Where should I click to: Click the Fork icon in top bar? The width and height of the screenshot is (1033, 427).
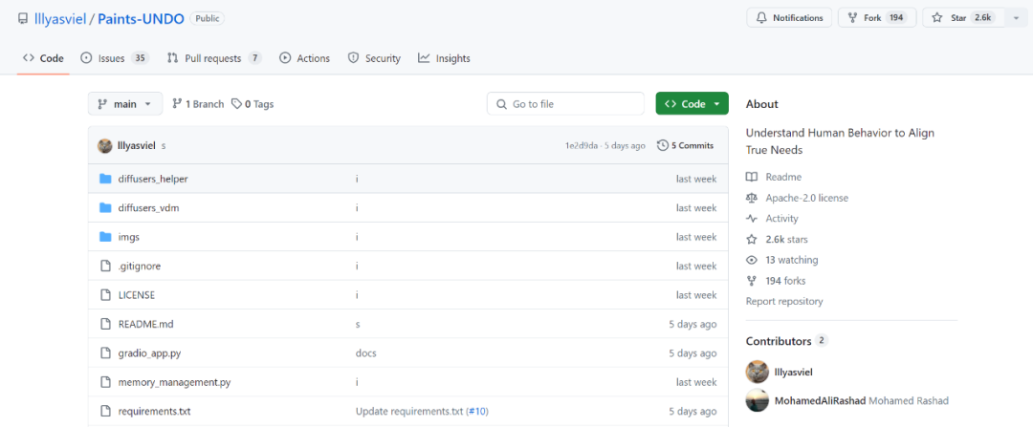852,18
